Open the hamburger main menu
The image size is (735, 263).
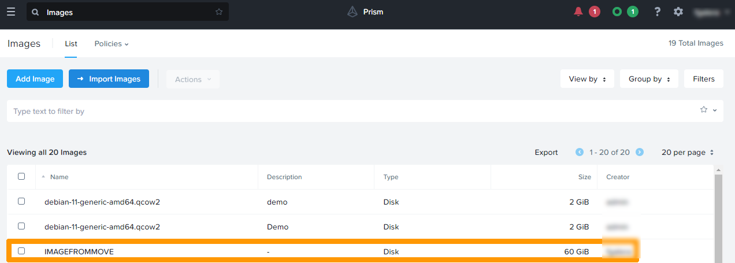coord(11,12)
